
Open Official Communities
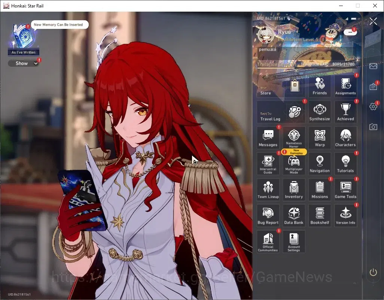tap(268, 241)
